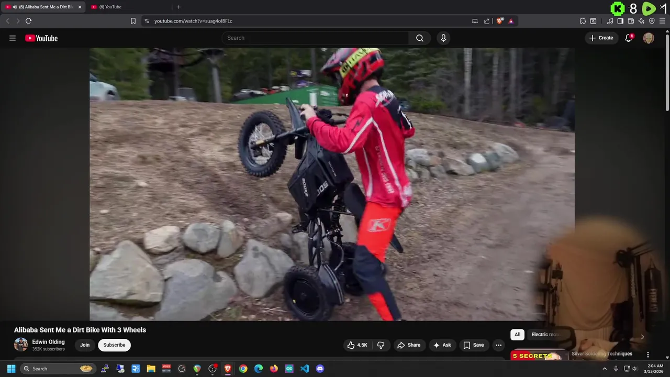Focus the Windows taskbar search box
Screen dimensions: 670x377
click(58, 369)
